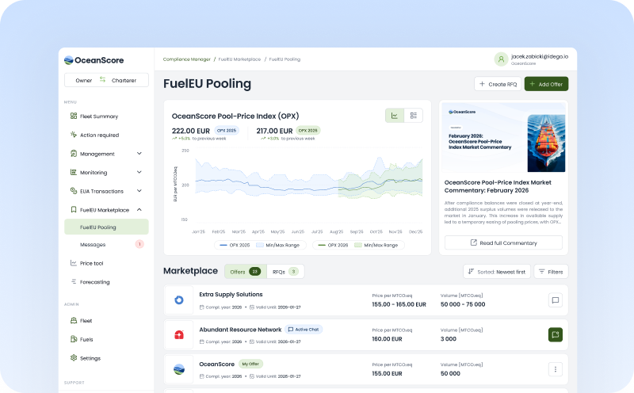634x393 pixels.
Task: Open three-dot menu for OceanScore offer
Action: coord(555,369)
